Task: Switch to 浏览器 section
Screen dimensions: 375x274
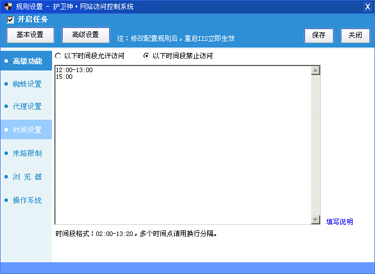Action: (x=26, y=177)
